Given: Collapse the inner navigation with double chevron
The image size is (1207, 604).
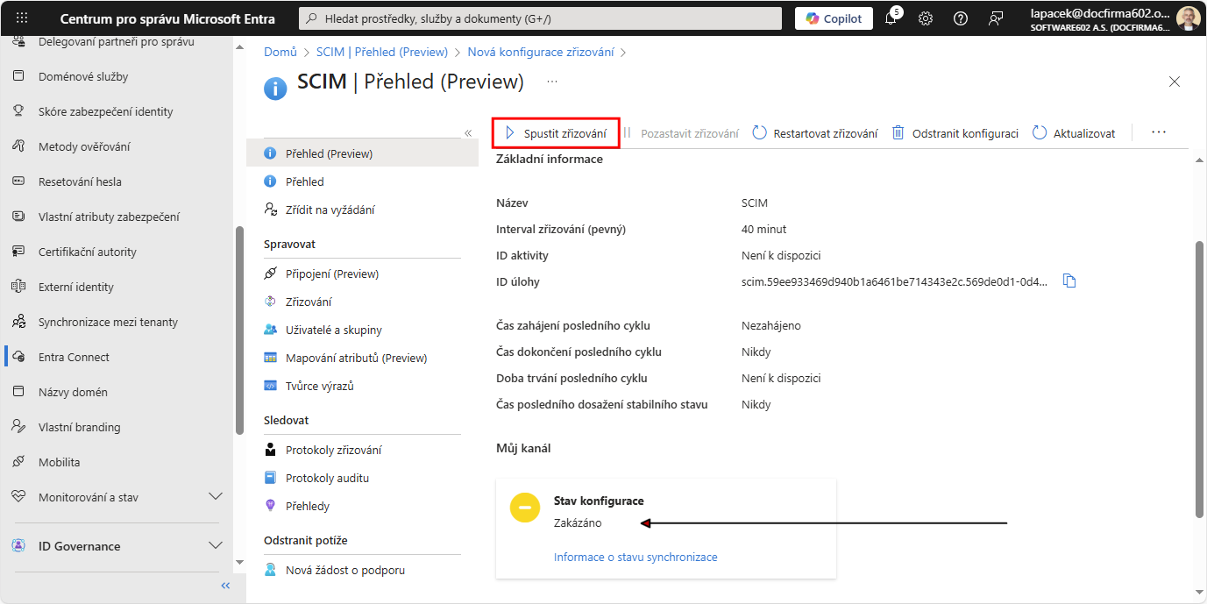Looking at the screenshot, I should tap(468, 133).
